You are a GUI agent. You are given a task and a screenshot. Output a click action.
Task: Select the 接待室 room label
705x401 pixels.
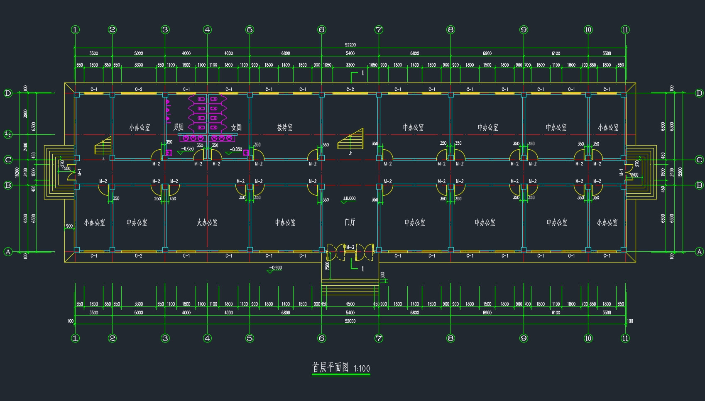[285, 127]
